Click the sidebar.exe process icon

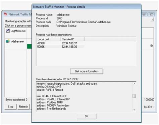click(8, 41)
